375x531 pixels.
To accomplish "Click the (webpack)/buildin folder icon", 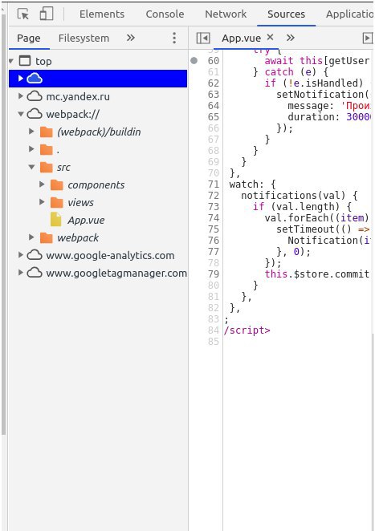I will click(46, 132).
